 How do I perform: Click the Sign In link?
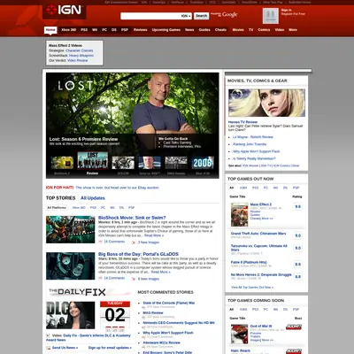click(x=286, y=10)
